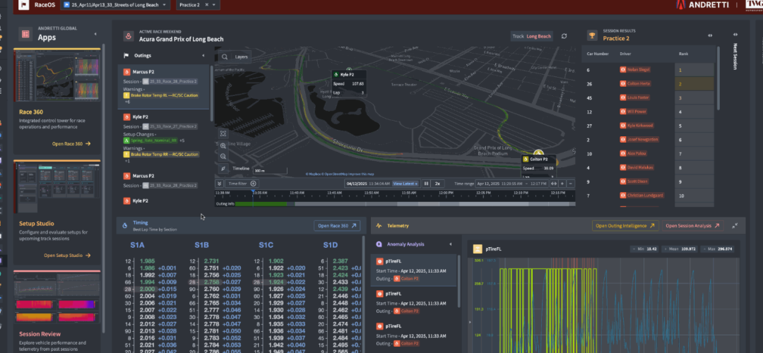
Task: Follow the Open Race 360 link in Apps
Action: [71, 144]
